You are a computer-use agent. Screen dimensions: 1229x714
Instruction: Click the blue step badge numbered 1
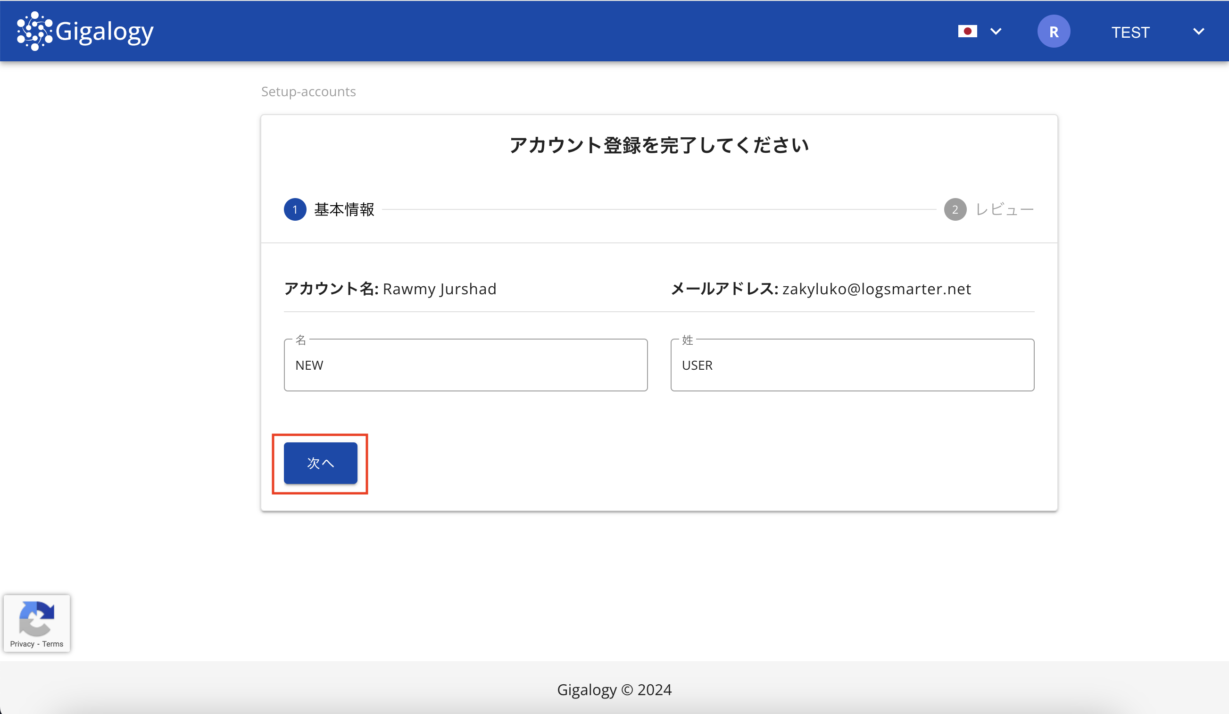click(x=295, y=209)
